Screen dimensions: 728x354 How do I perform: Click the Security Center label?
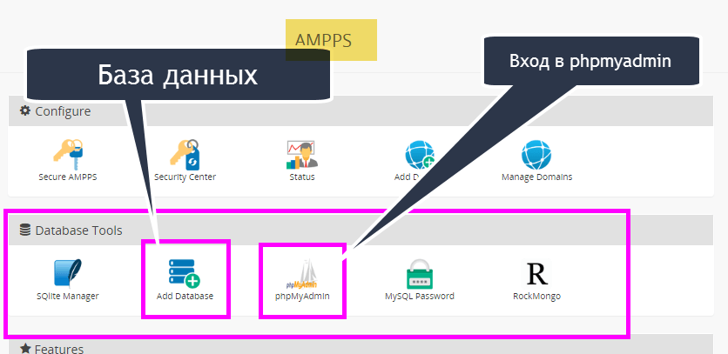coord(185,177)
